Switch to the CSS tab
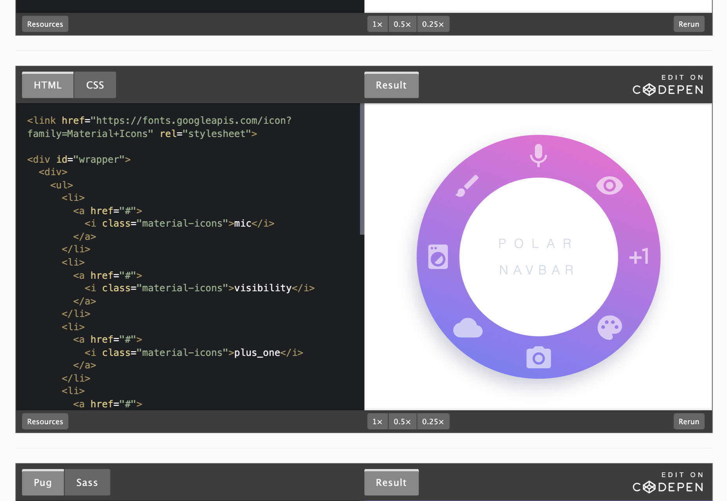 (x=95, y=85)
